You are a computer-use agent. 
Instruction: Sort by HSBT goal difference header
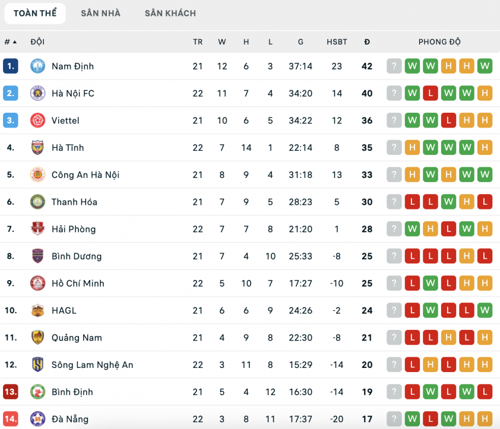(x=337, y=42)
